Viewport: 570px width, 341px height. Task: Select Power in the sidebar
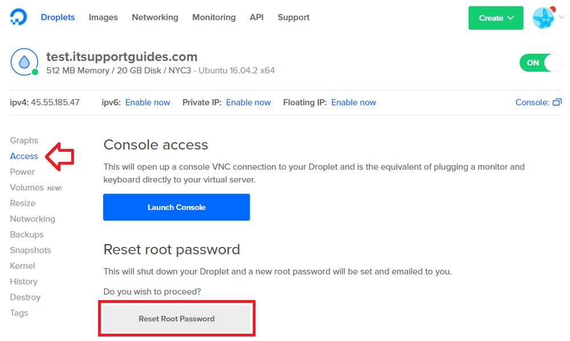[23, 172]
